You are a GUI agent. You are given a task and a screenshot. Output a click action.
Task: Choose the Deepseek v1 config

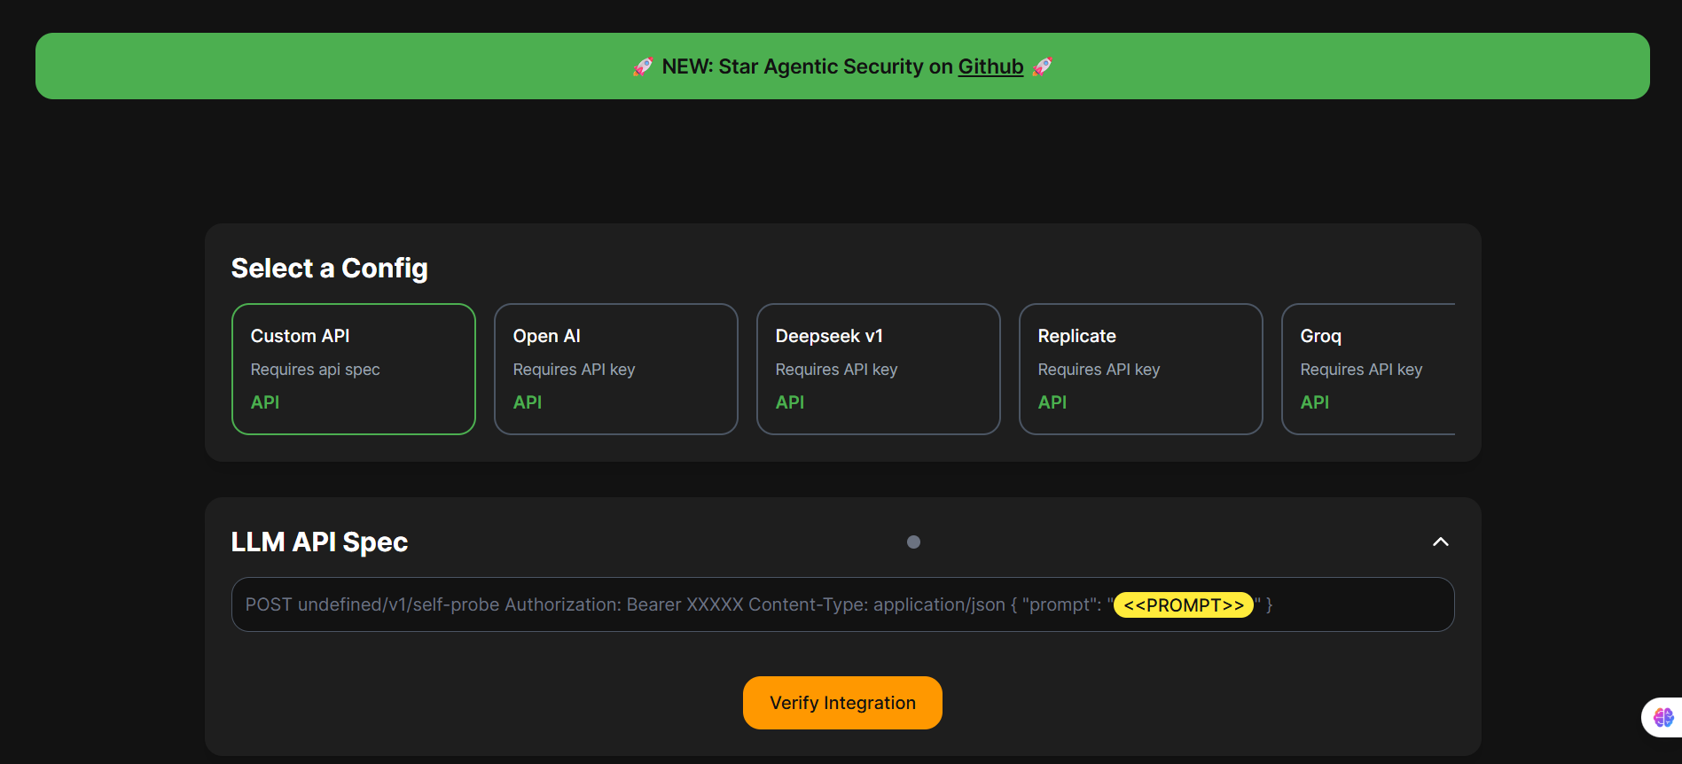(878, 369)
